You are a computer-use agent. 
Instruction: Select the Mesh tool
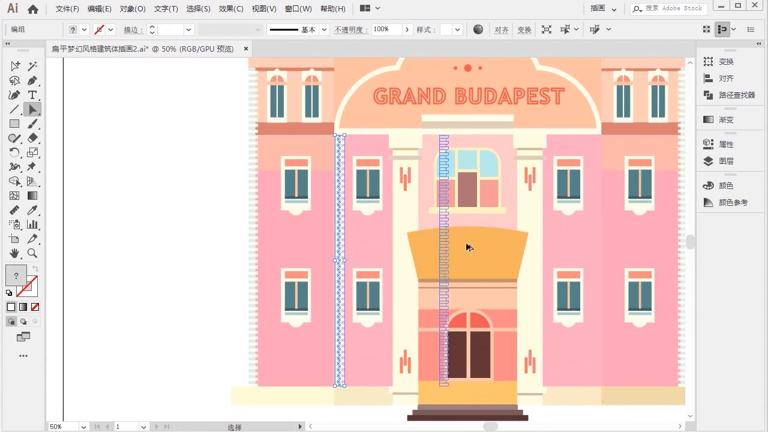coord(15,196)
